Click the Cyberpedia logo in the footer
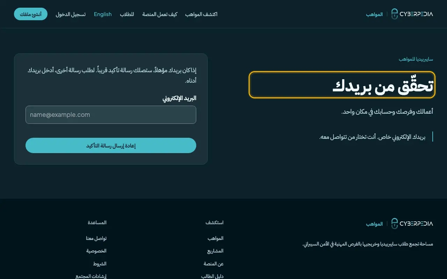 pyautogui.click(x=412, y=224)
